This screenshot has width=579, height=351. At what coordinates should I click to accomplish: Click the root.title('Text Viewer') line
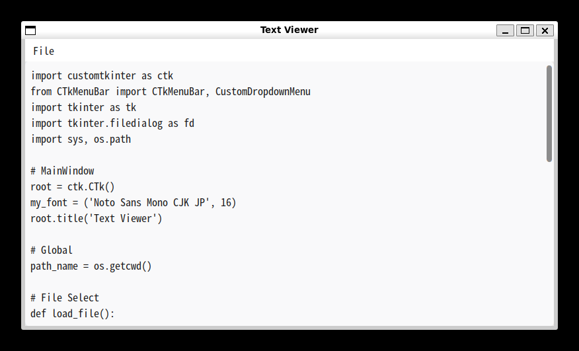click(x=96, y=219)
